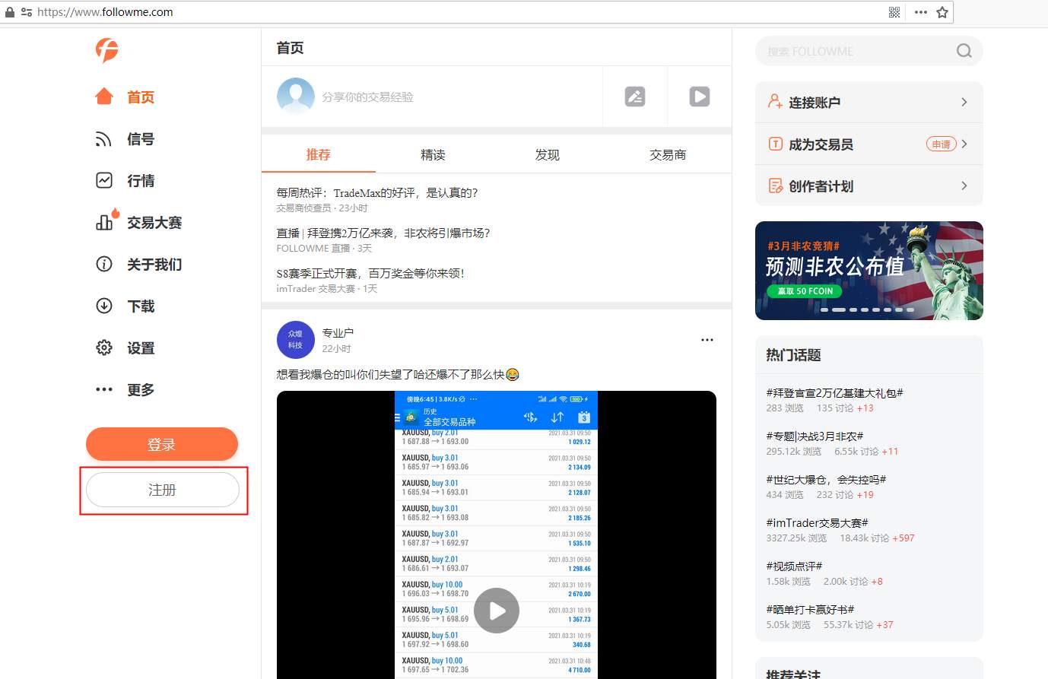Click the write article pencil icon
1048x679 pixels.
point(635,97)
